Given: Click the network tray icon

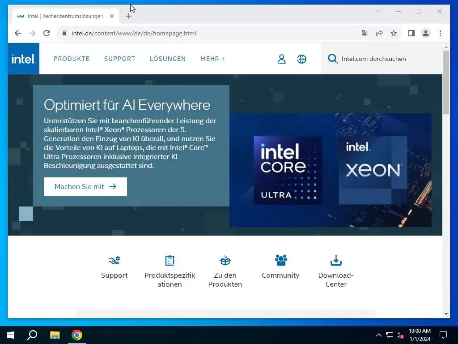Looking at the screenshot, I should pyautogui.click(x=390, y=335).
